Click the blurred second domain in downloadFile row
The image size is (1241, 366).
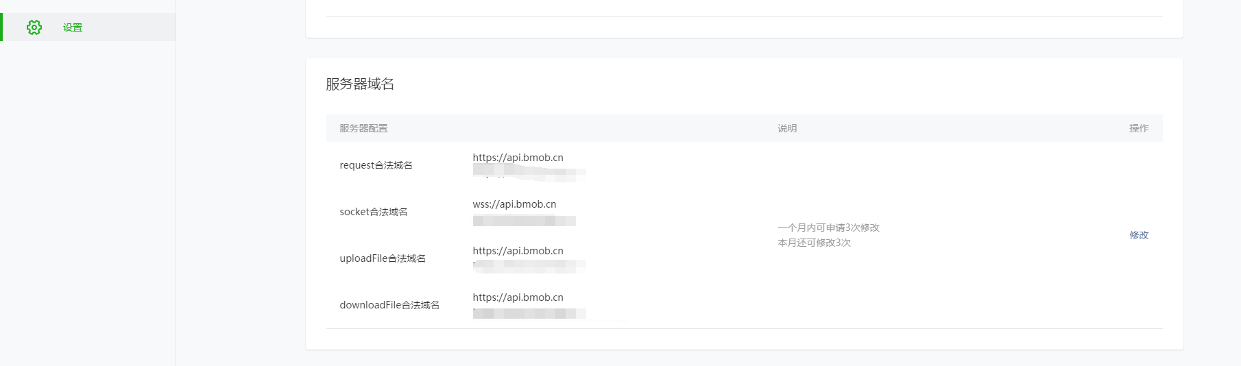click(529, 314)
